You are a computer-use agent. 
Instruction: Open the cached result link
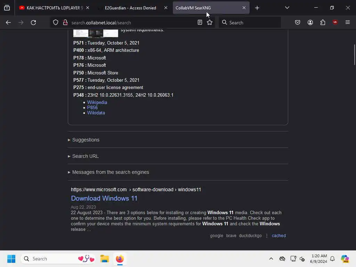pos(278,236)
